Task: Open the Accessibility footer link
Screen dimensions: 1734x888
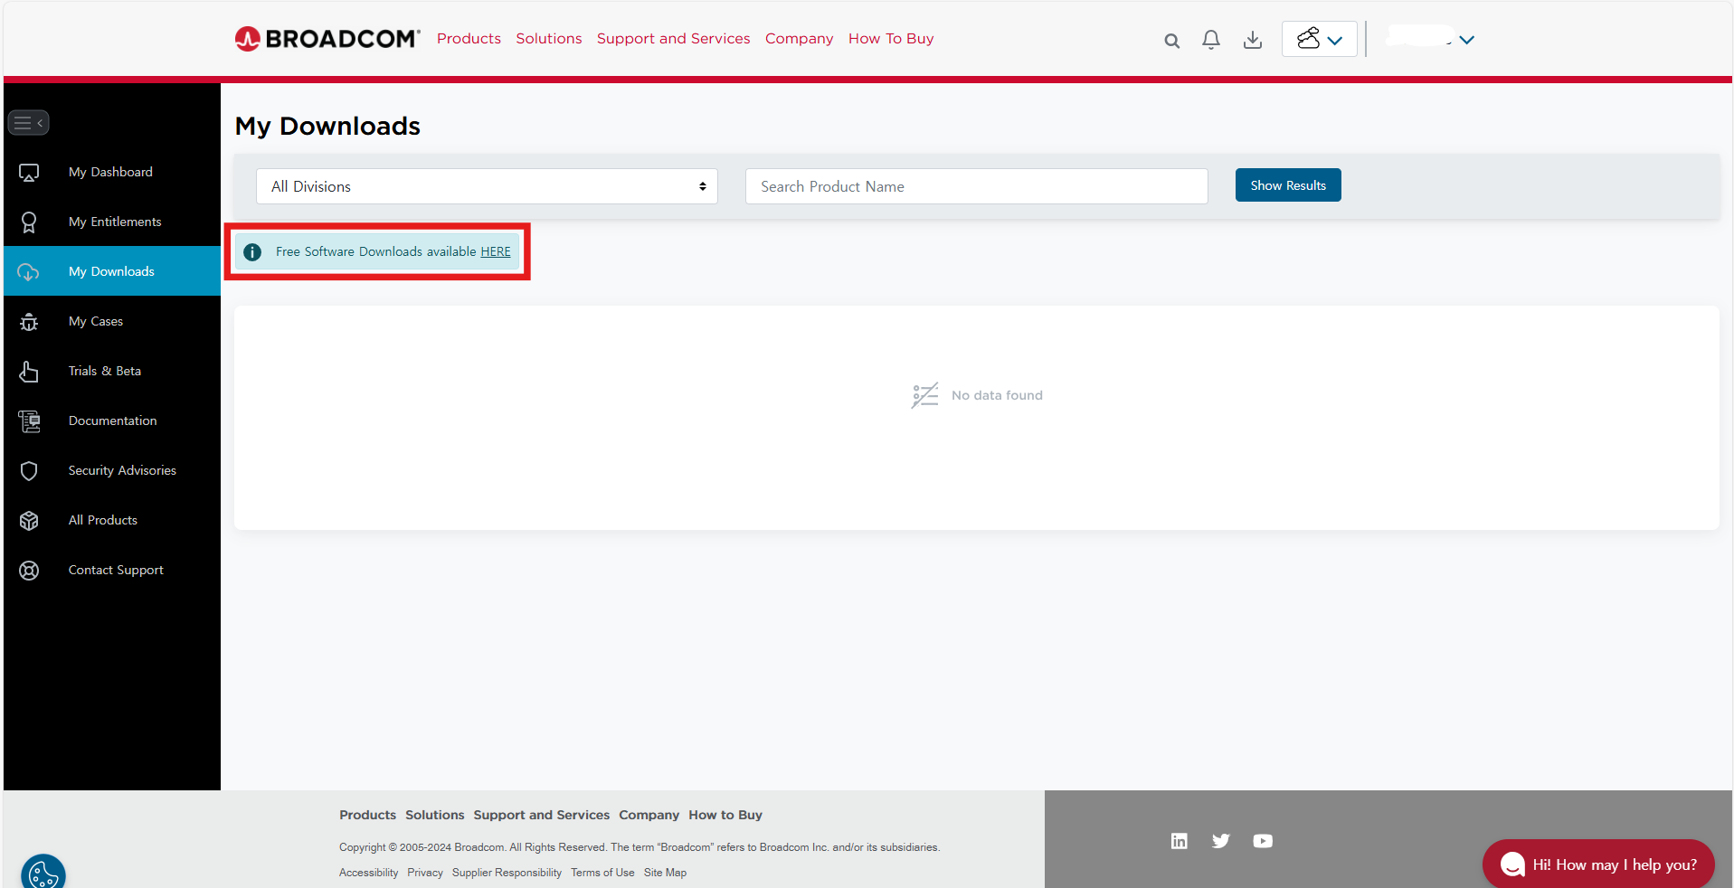Action: click(368, 873)
